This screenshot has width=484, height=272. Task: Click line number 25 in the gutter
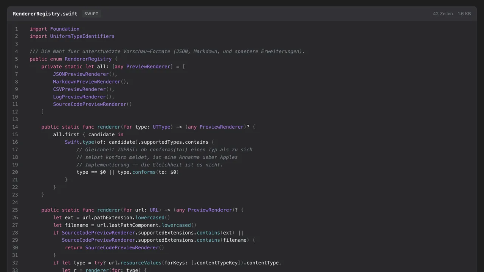coord(15,210)
